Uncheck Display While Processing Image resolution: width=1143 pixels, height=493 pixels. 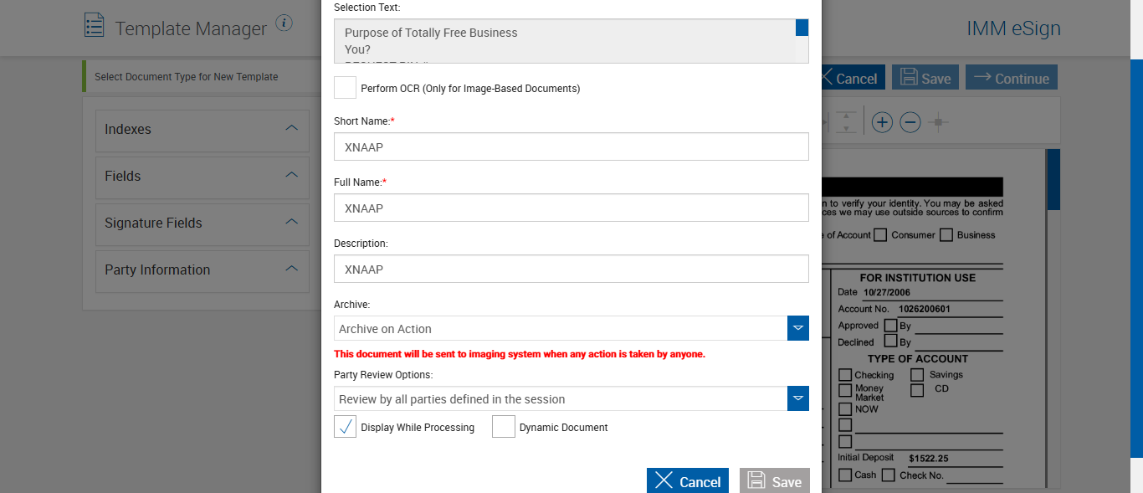345,427
